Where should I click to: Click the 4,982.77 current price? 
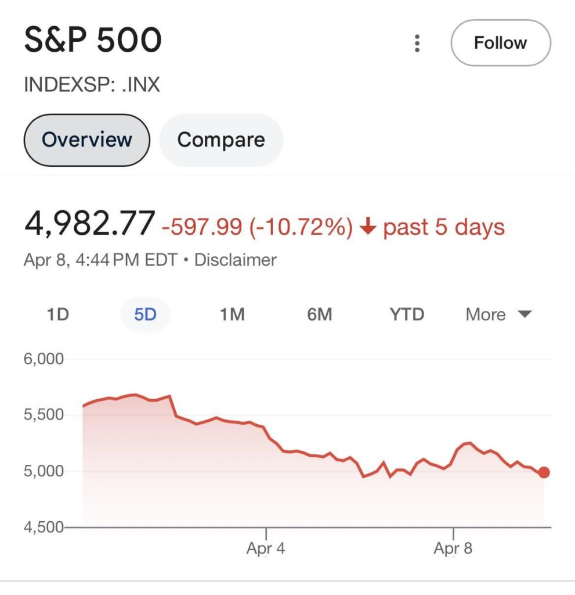[x=89, y=225]
